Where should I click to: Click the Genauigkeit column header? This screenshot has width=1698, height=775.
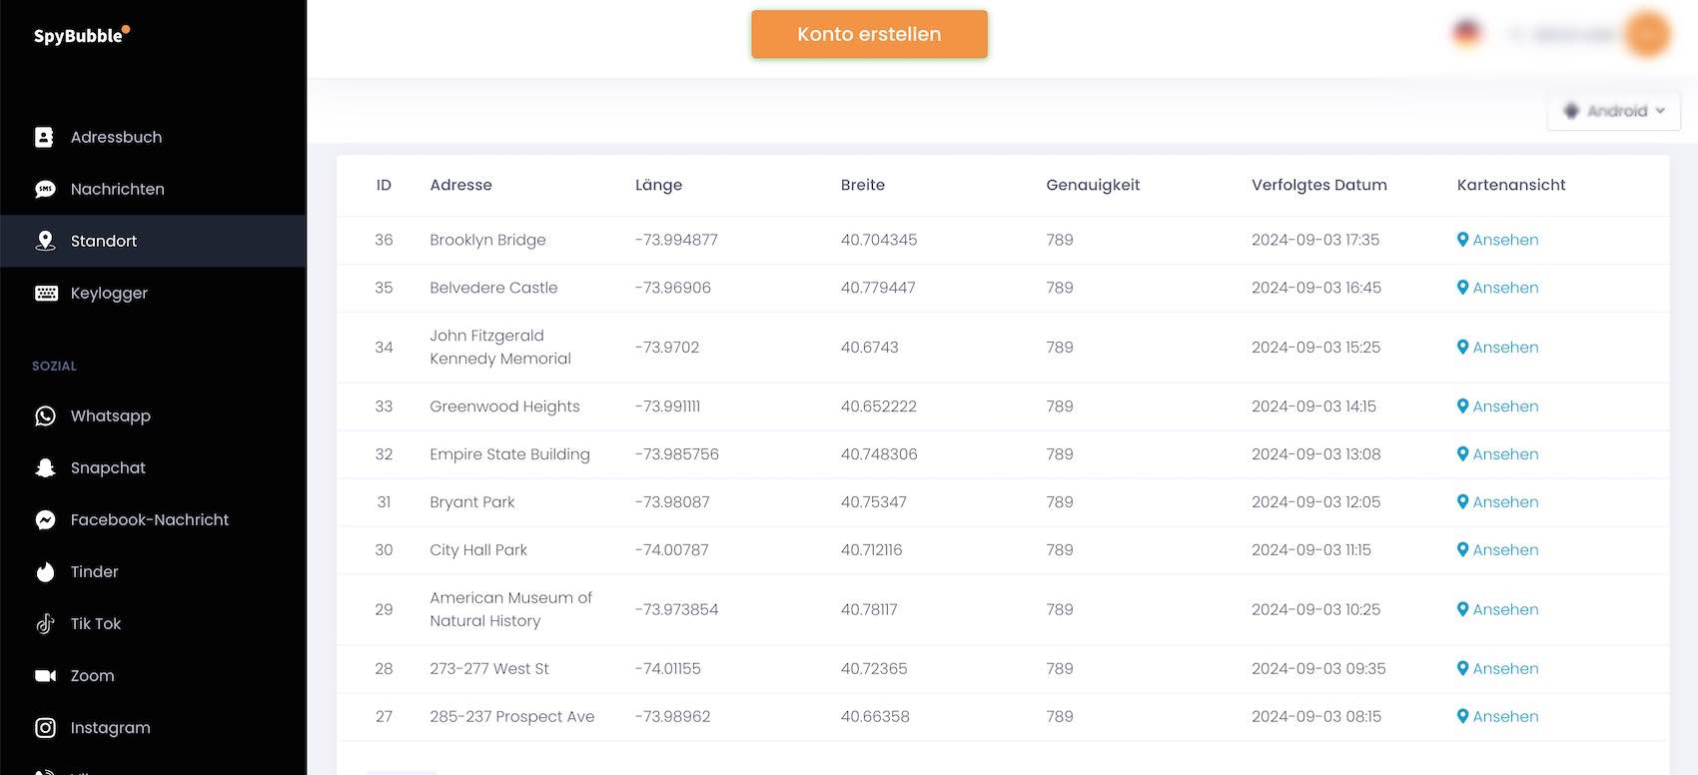coord(1093,185)
